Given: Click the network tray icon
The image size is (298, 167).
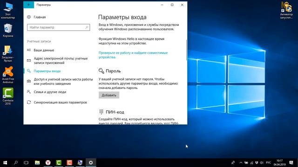Looking at the screenshot, I should [x=251, y=163].
